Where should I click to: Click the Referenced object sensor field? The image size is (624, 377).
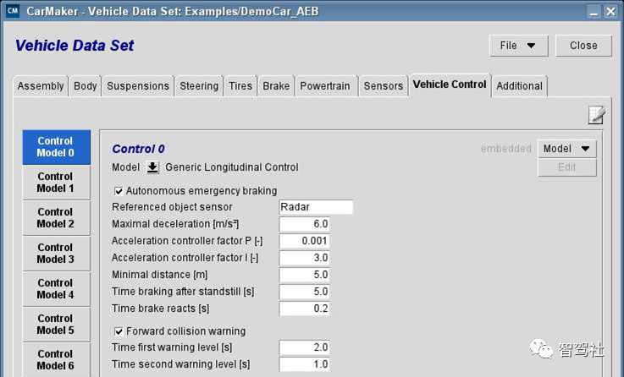click(x=316, y=207)
